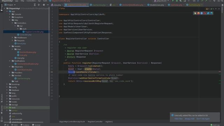Screen dimensions: 224x126
Task: Open the Favorites star tool window
Action: coord(1,110)
